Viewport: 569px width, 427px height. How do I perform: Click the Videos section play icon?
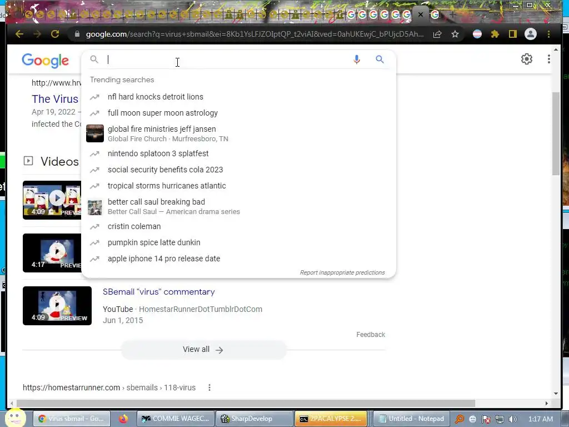coord(28,161)
